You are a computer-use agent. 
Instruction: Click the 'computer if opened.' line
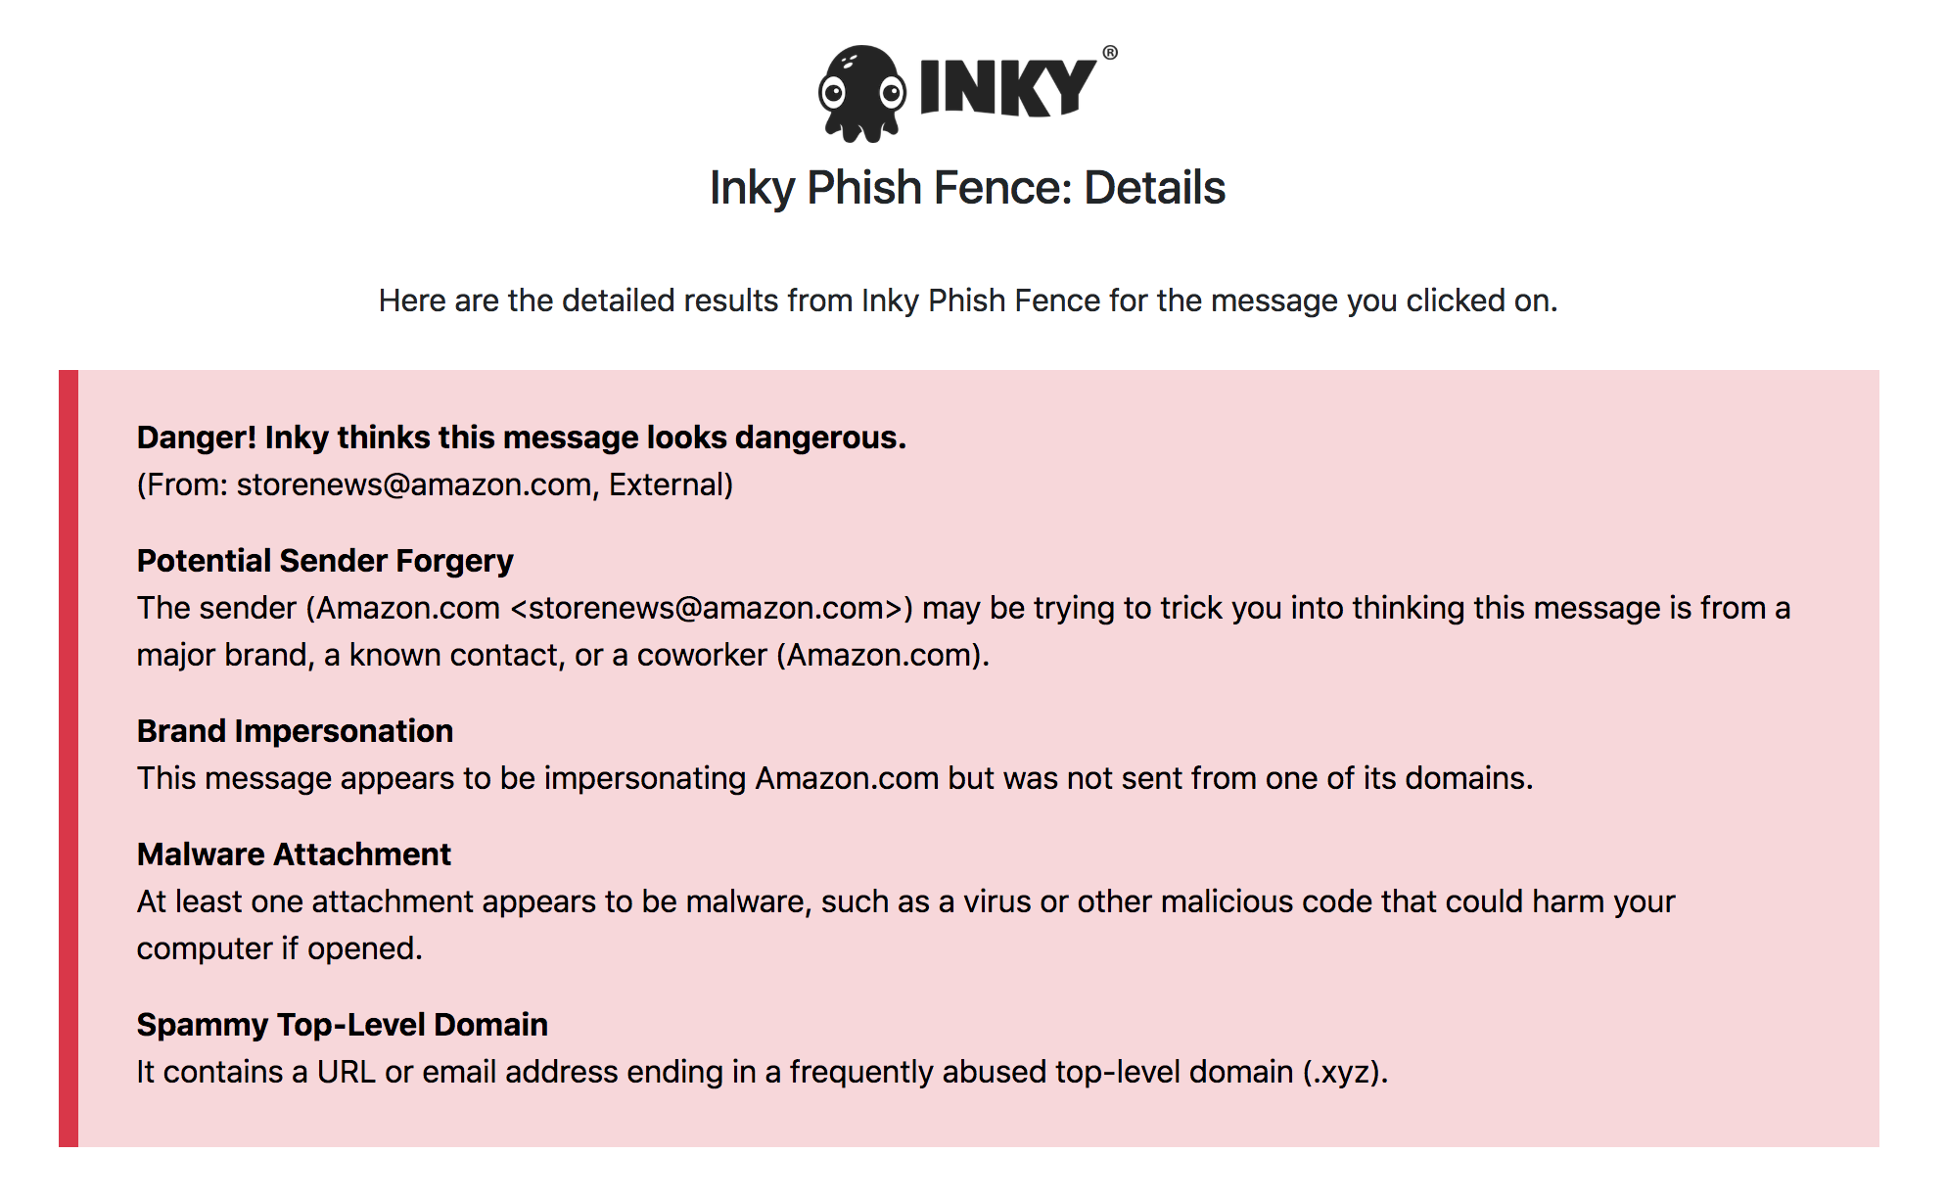coord(279,948)
